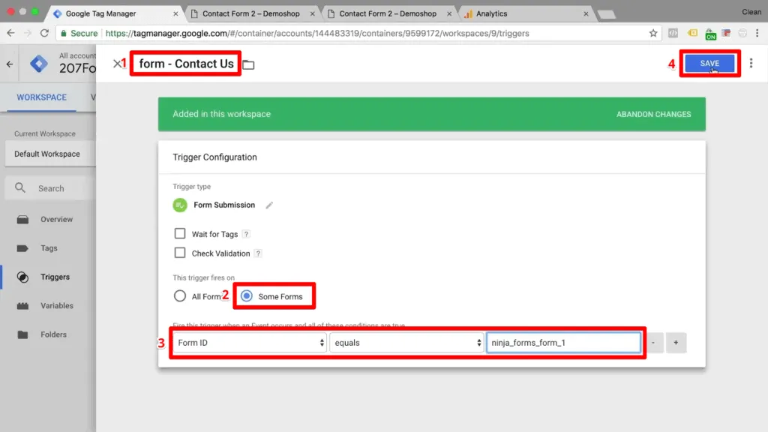The height and width of the screenshot is (432, 768).
Task: Enable the Check Validation checkbox
Action: point(180,253)
